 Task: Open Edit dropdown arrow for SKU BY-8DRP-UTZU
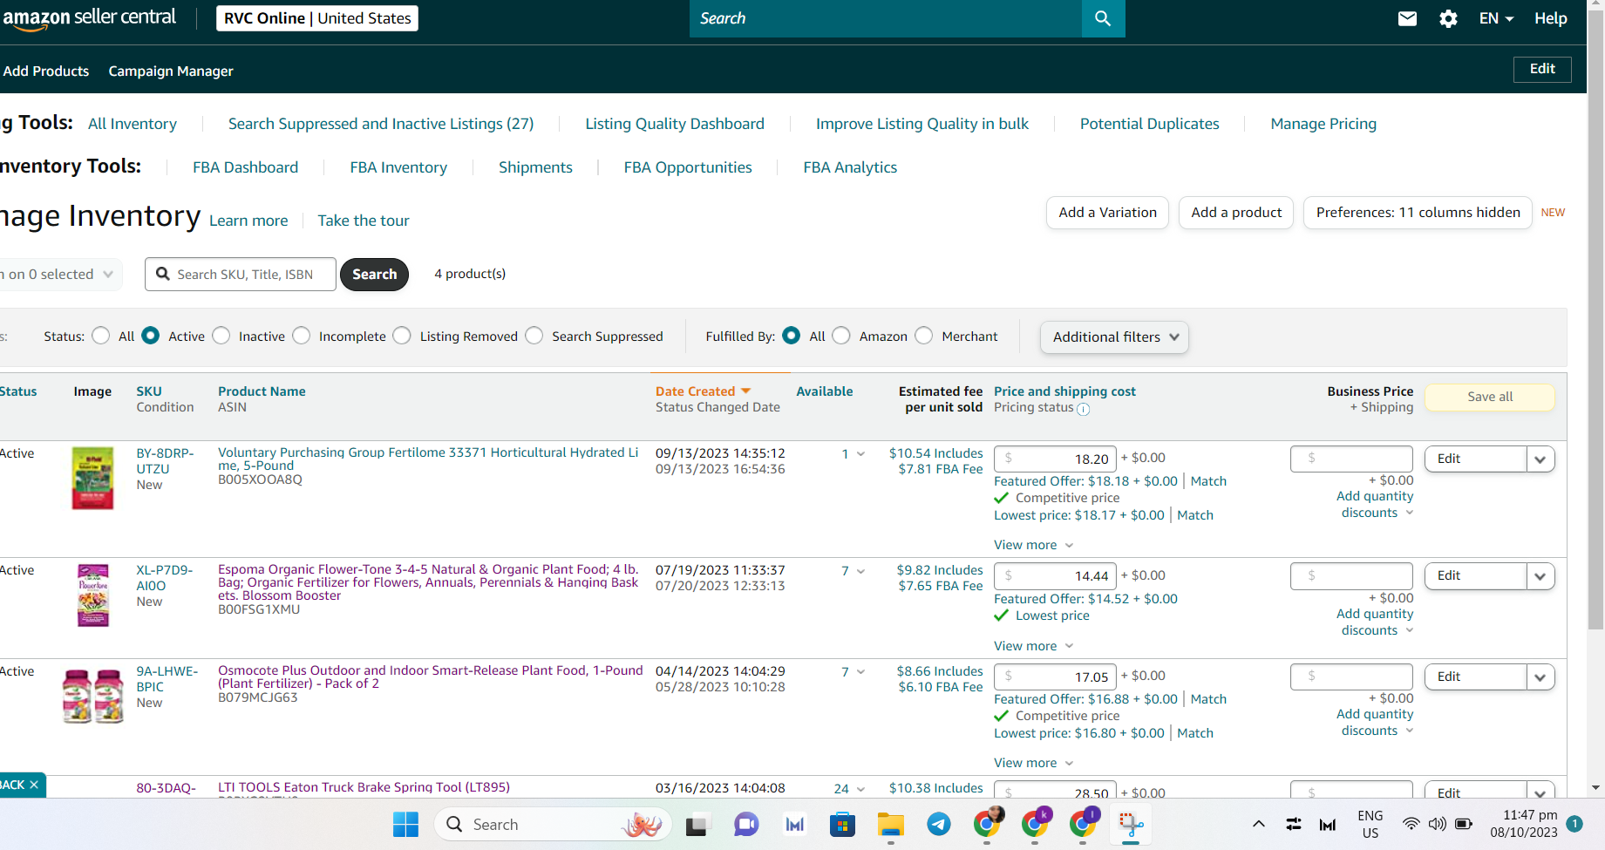[x=1540, y=459]
